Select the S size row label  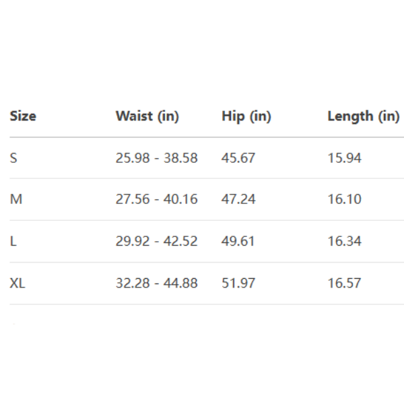tap(13, 158)
